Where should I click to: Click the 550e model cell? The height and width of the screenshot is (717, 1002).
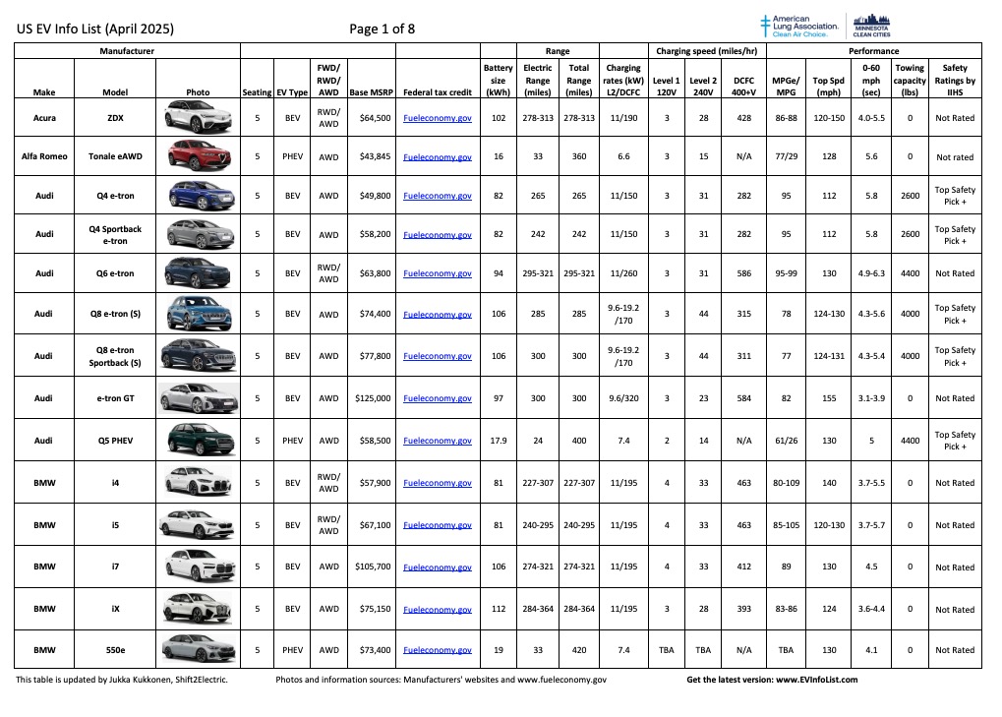coord(115,650)
